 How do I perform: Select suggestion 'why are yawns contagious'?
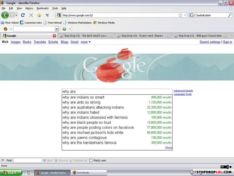click(117, 138)
